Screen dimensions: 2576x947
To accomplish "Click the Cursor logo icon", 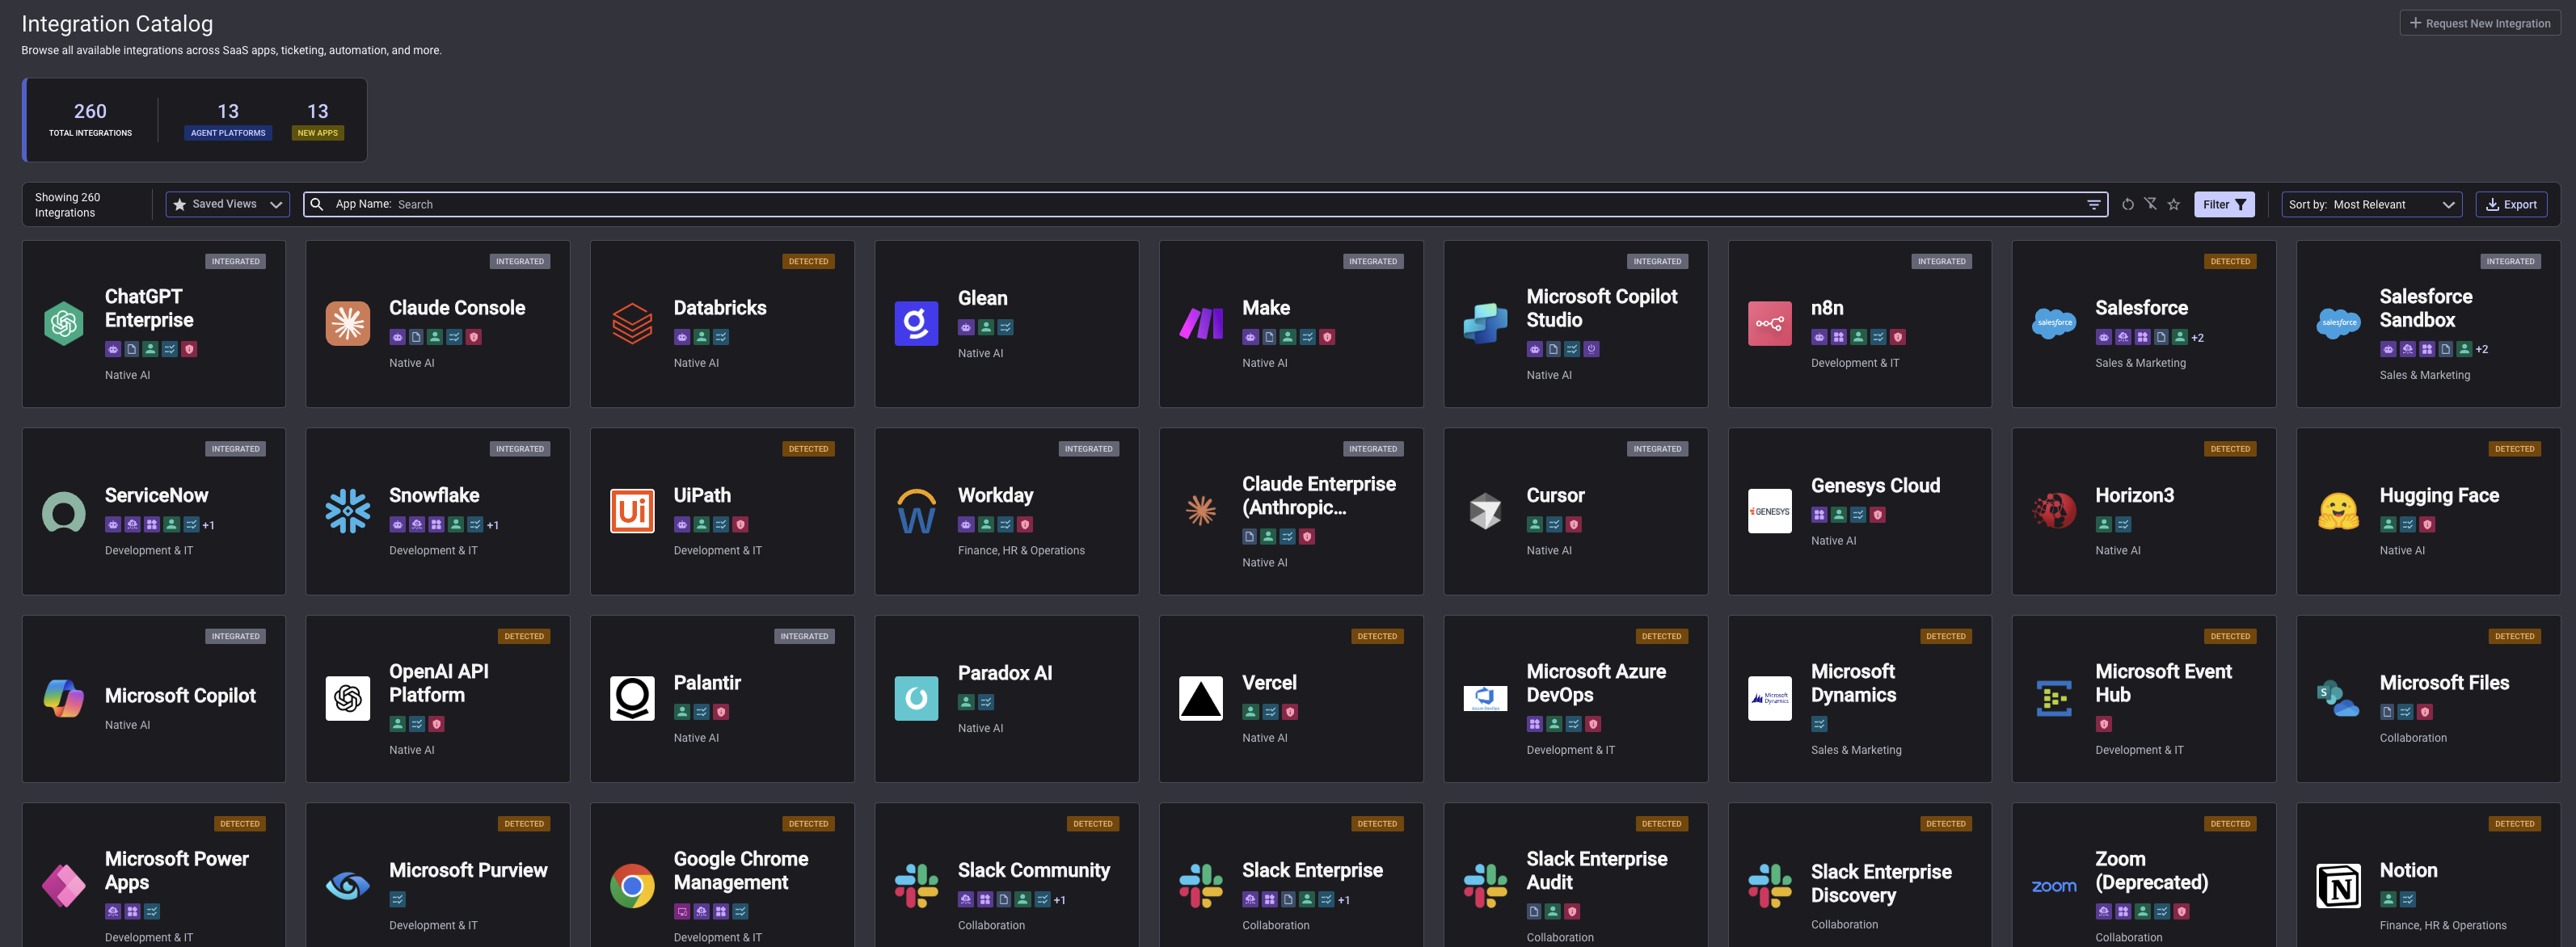I will [x=1485, y=511].
